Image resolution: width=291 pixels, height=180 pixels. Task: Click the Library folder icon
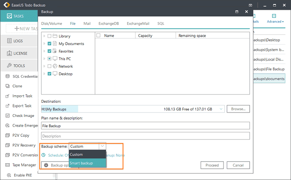[x=55, y=36]
